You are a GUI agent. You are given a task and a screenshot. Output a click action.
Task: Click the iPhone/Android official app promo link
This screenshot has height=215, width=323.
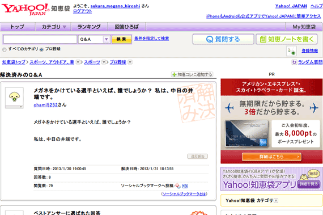click(x=263, y=16)
